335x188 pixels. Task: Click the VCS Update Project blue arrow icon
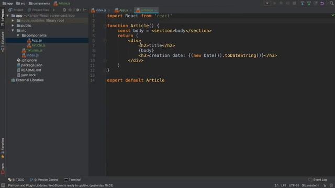point(303,3)
